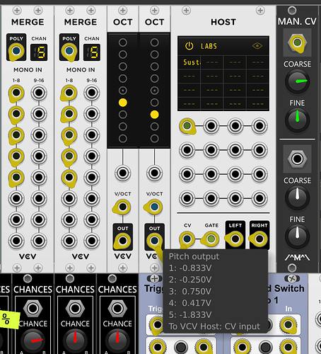Click the input jack on middle Chances module
This screenshot has width=321, height=354.
click(75, 308)
